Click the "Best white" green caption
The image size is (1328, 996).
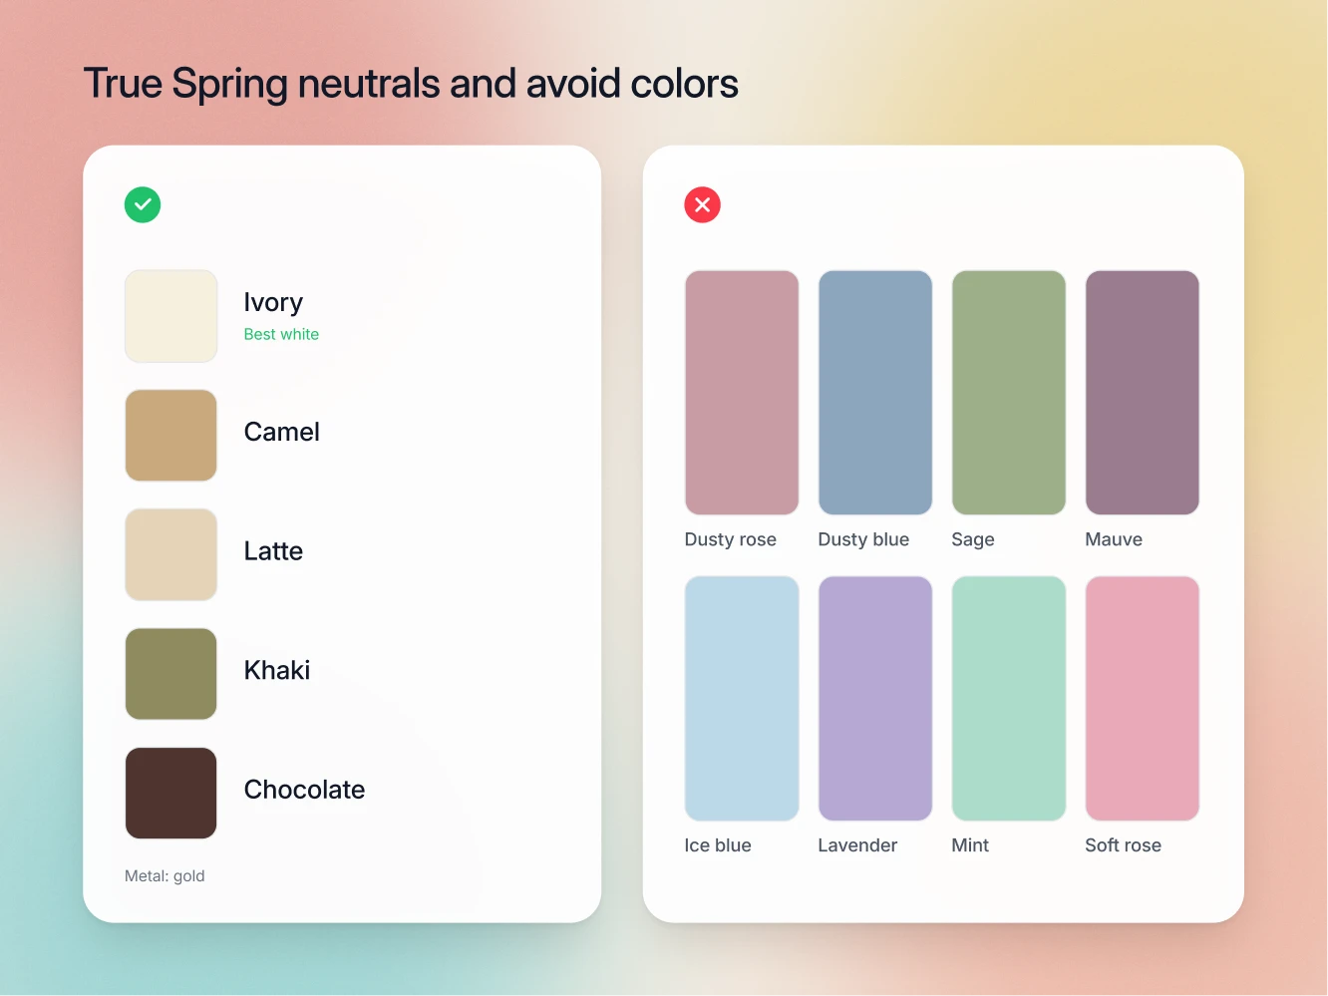pyautogui.click(x=281, y=335)
